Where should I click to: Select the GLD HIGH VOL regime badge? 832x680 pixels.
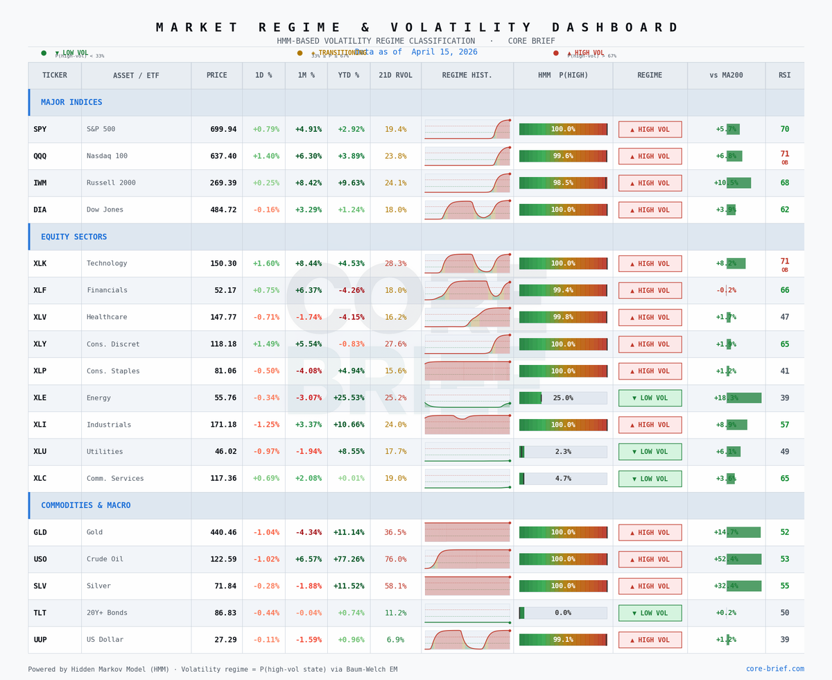click(650, 532)
